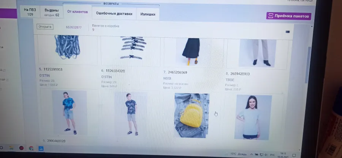Click the price 3 327 ₽ text
This screenshot has height=158, width=342.
point(172,88)
